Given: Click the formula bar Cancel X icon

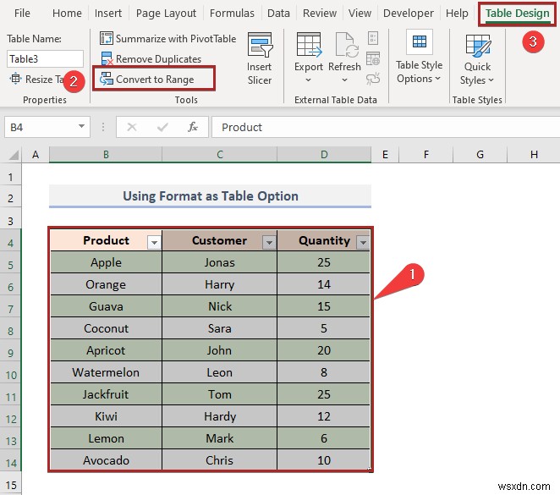Looking at the screenshot, I should 132,127.
